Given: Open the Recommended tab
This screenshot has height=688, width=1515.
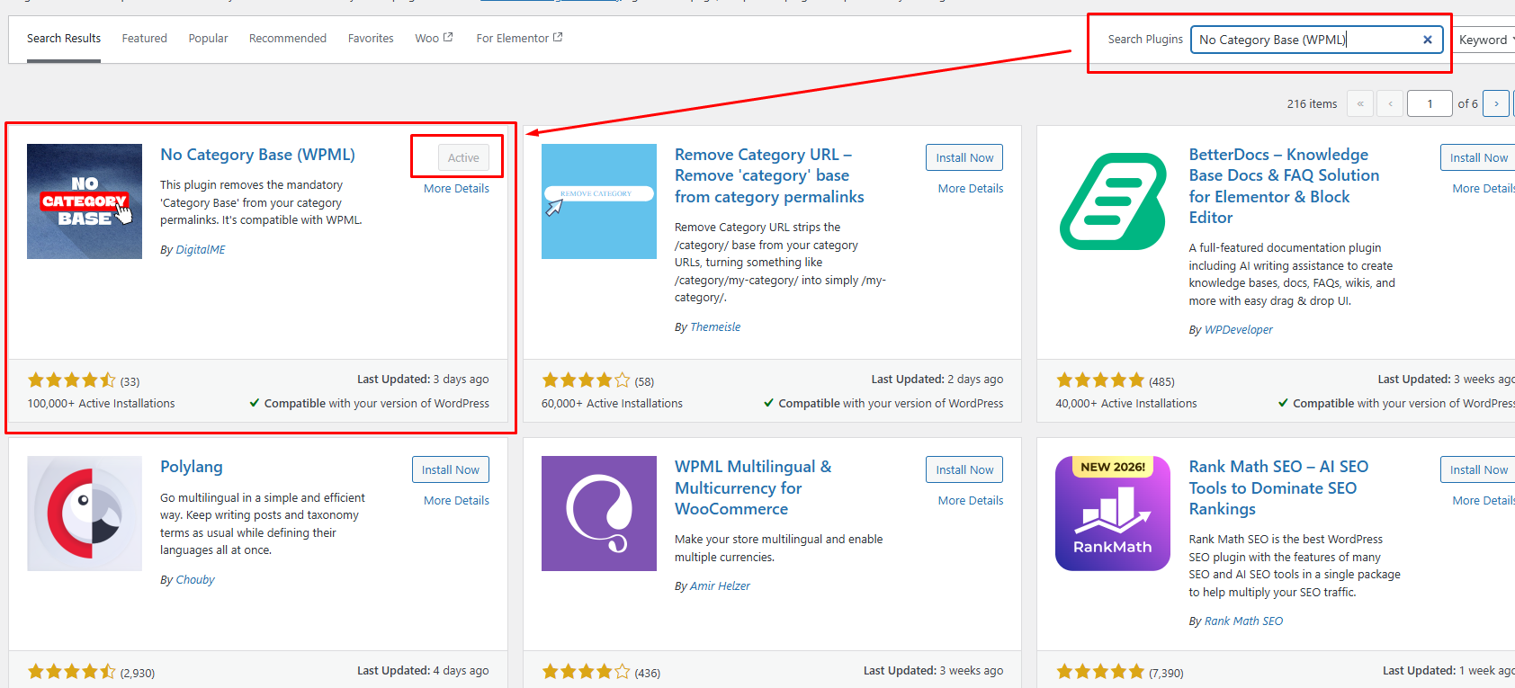Looking at the screenshot, I should pos(288,39).
